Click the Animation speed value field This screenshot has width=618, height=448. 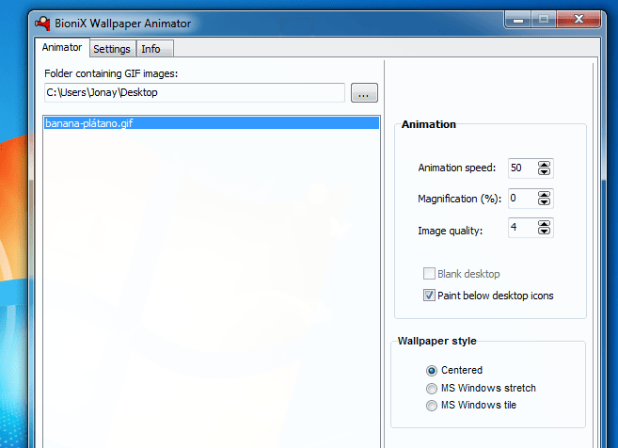click(523, 168)
